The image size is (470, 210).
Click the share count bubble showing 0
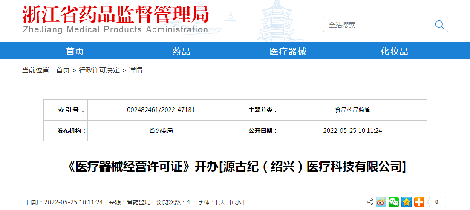click(437, 202)
